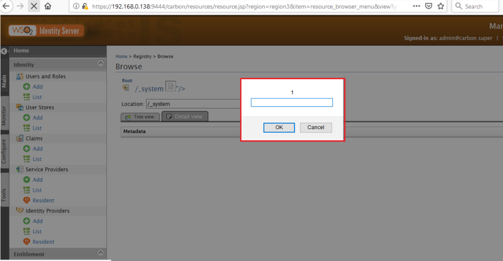Add under Service Providers
The image size is (503, 261).
pos(38,180)
